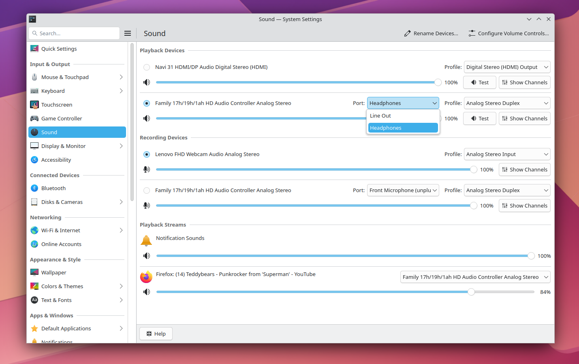Open the hamburger menu beside search
This screenshot has width=579, height=364.
point(128,33)
